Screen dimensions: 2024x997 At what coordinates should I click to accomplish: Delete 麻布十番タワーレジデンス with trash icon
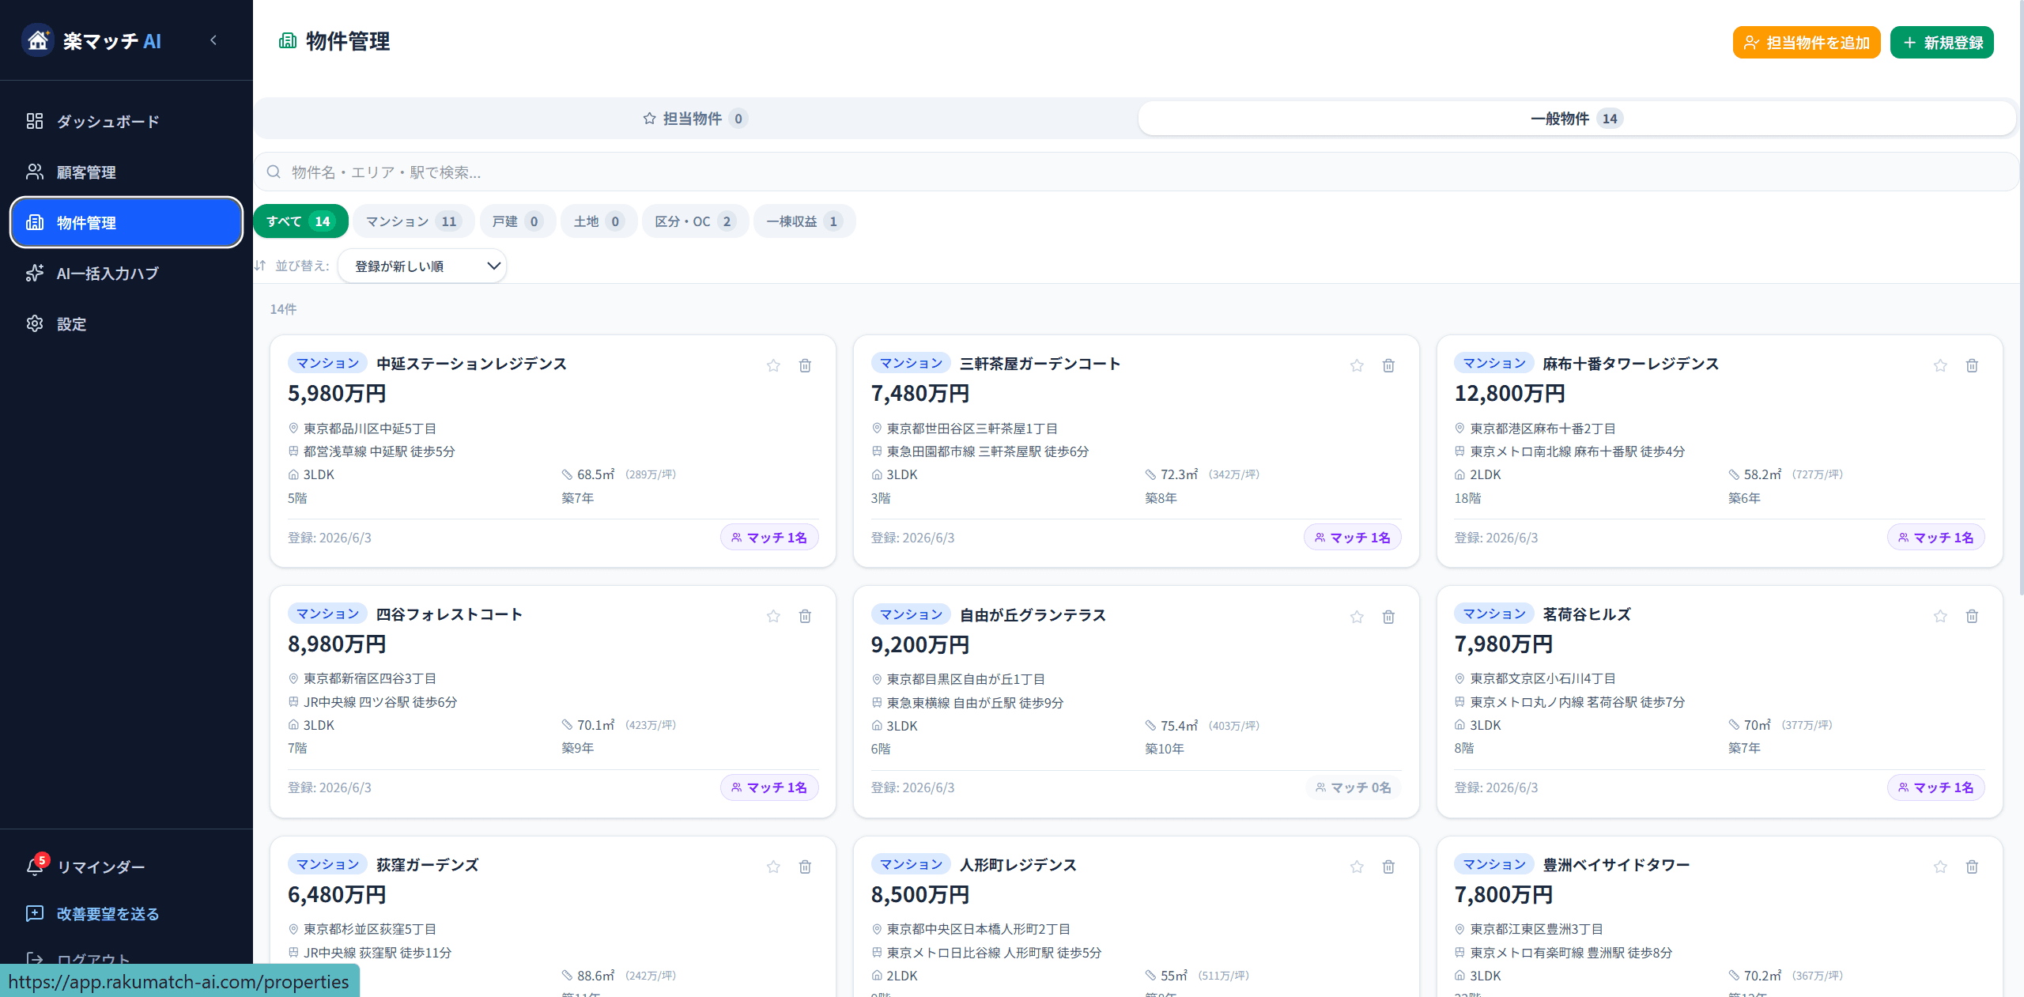[1972, 365]
